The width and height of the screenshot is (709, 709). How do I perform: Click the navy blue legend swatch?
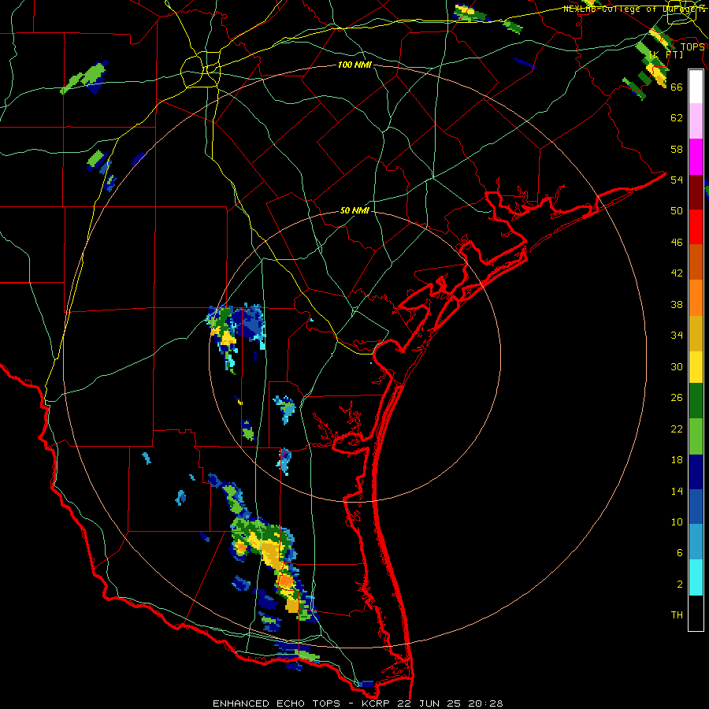point(696,472)
